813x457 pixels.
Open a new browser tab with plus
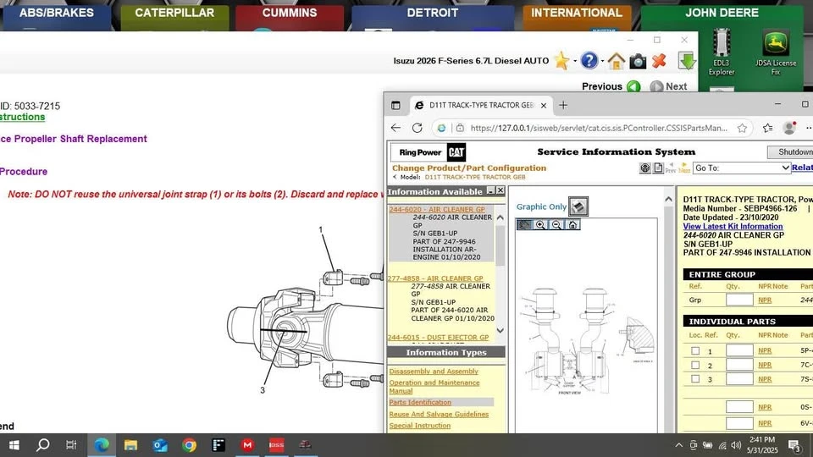tap(563, 105)
